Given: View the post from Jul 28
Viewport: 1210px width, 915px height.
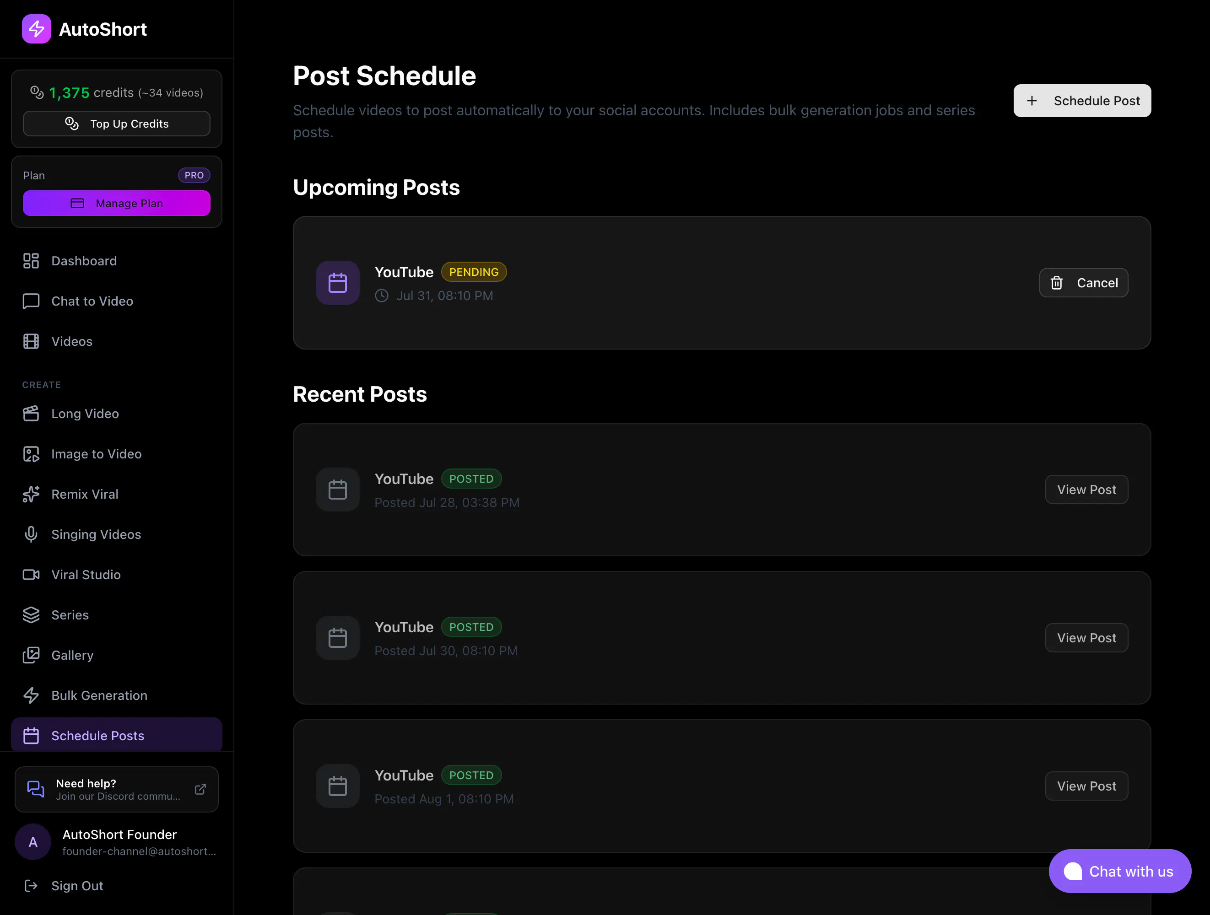Looking at the screenshot, I should click(1086, 490).
